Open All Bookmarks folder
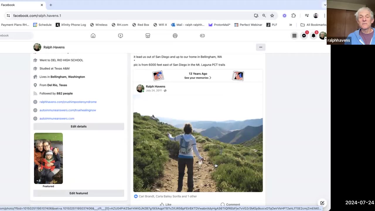This screenshot has width=375, height=211. pyautogui.click(x=313, y=25)
